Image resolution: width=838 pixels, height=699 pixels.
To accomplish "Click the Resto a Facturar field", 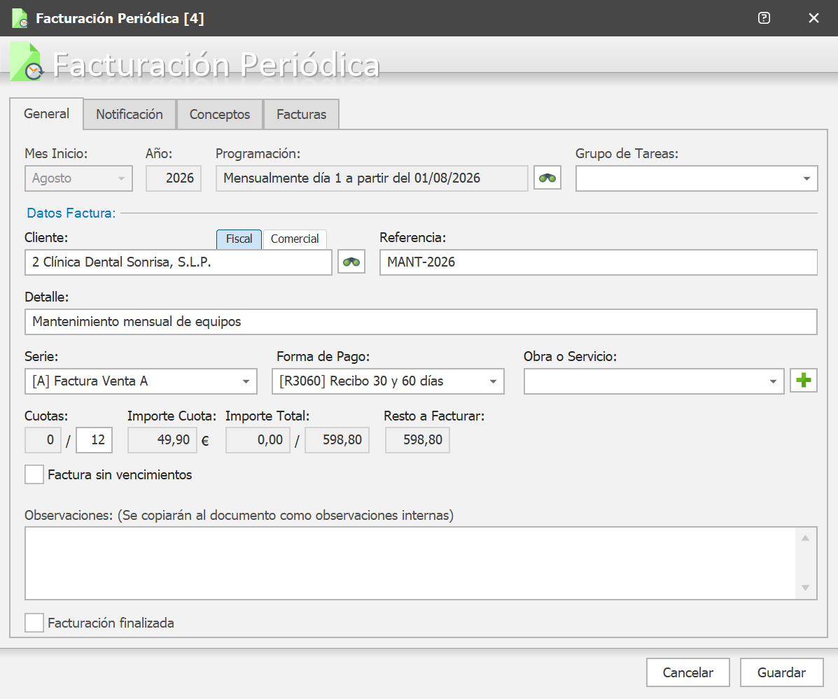I will [417, 440].
